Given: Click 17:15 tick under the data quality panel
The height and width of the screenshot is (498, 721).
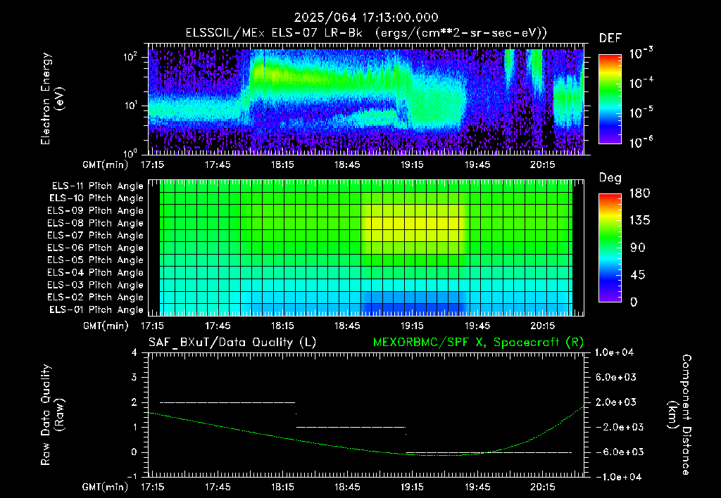Looking at the screenshot, I should (152, 487).
